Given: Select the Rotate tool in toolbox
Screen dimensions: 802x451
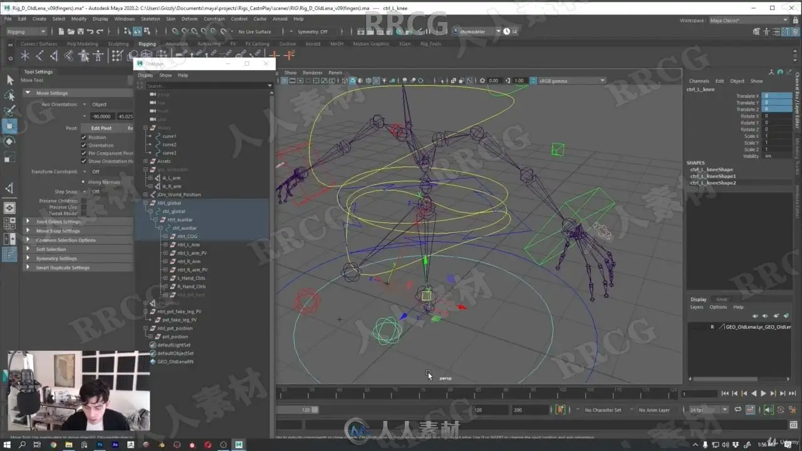Looking at the screenshot, I should 9,142.
